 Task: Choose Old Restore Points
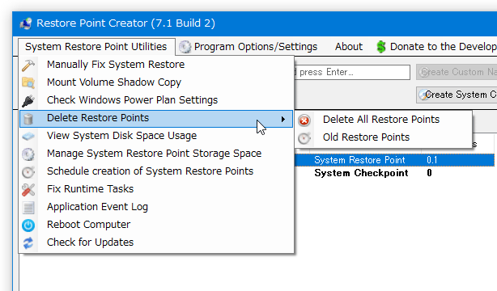pyautogui.click(x=384, y=137)
